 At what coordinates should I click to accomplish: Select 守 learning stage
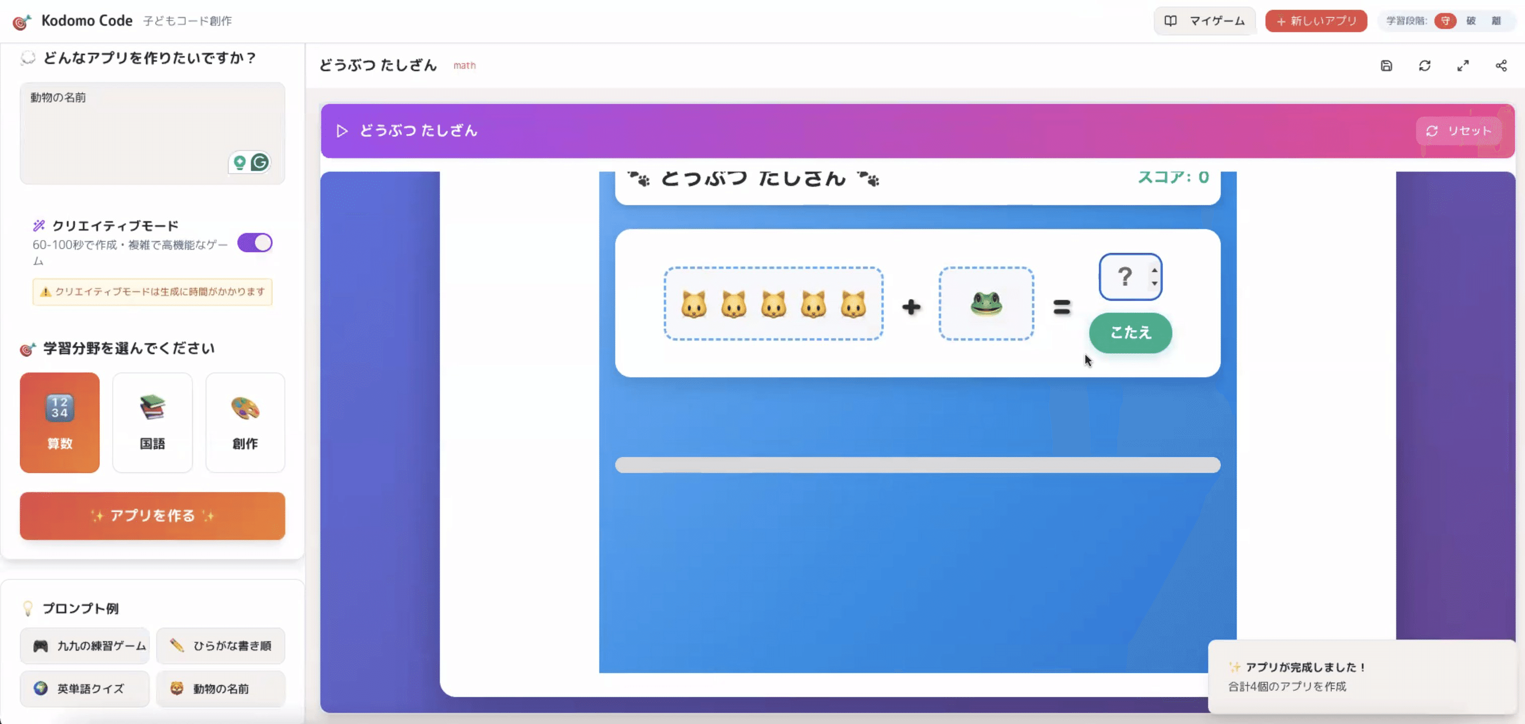pyautogui.click(x=1445, y=21)
